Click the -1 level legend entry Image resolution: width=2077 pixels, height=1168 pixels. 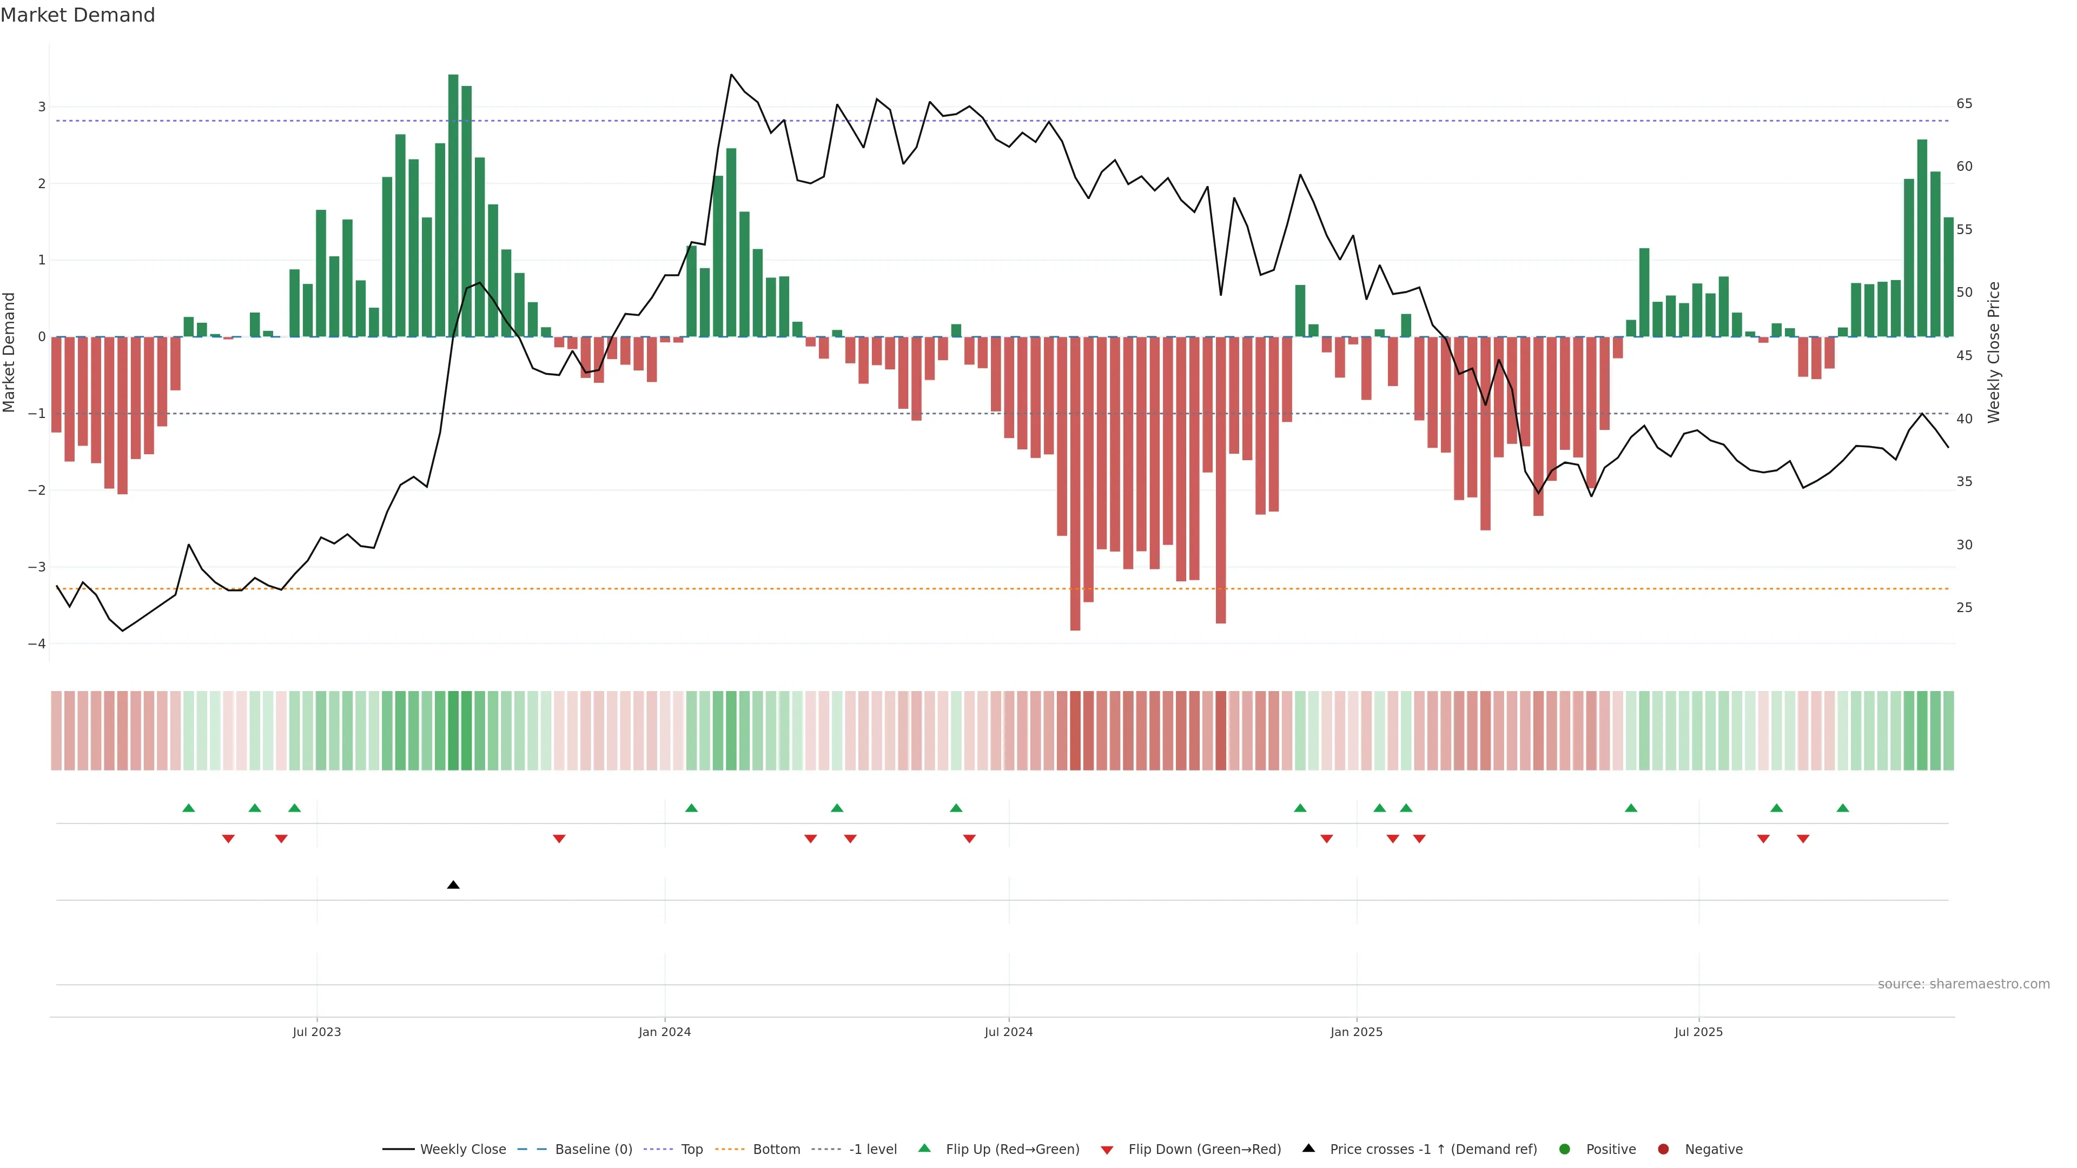click(x=872, y=1150)
